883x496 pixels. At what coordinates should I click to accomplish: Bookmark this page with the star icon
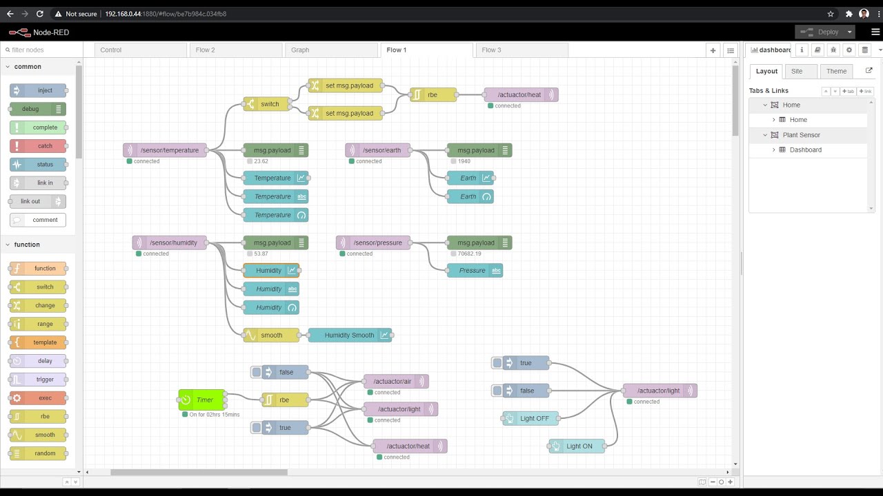point(831,14)
